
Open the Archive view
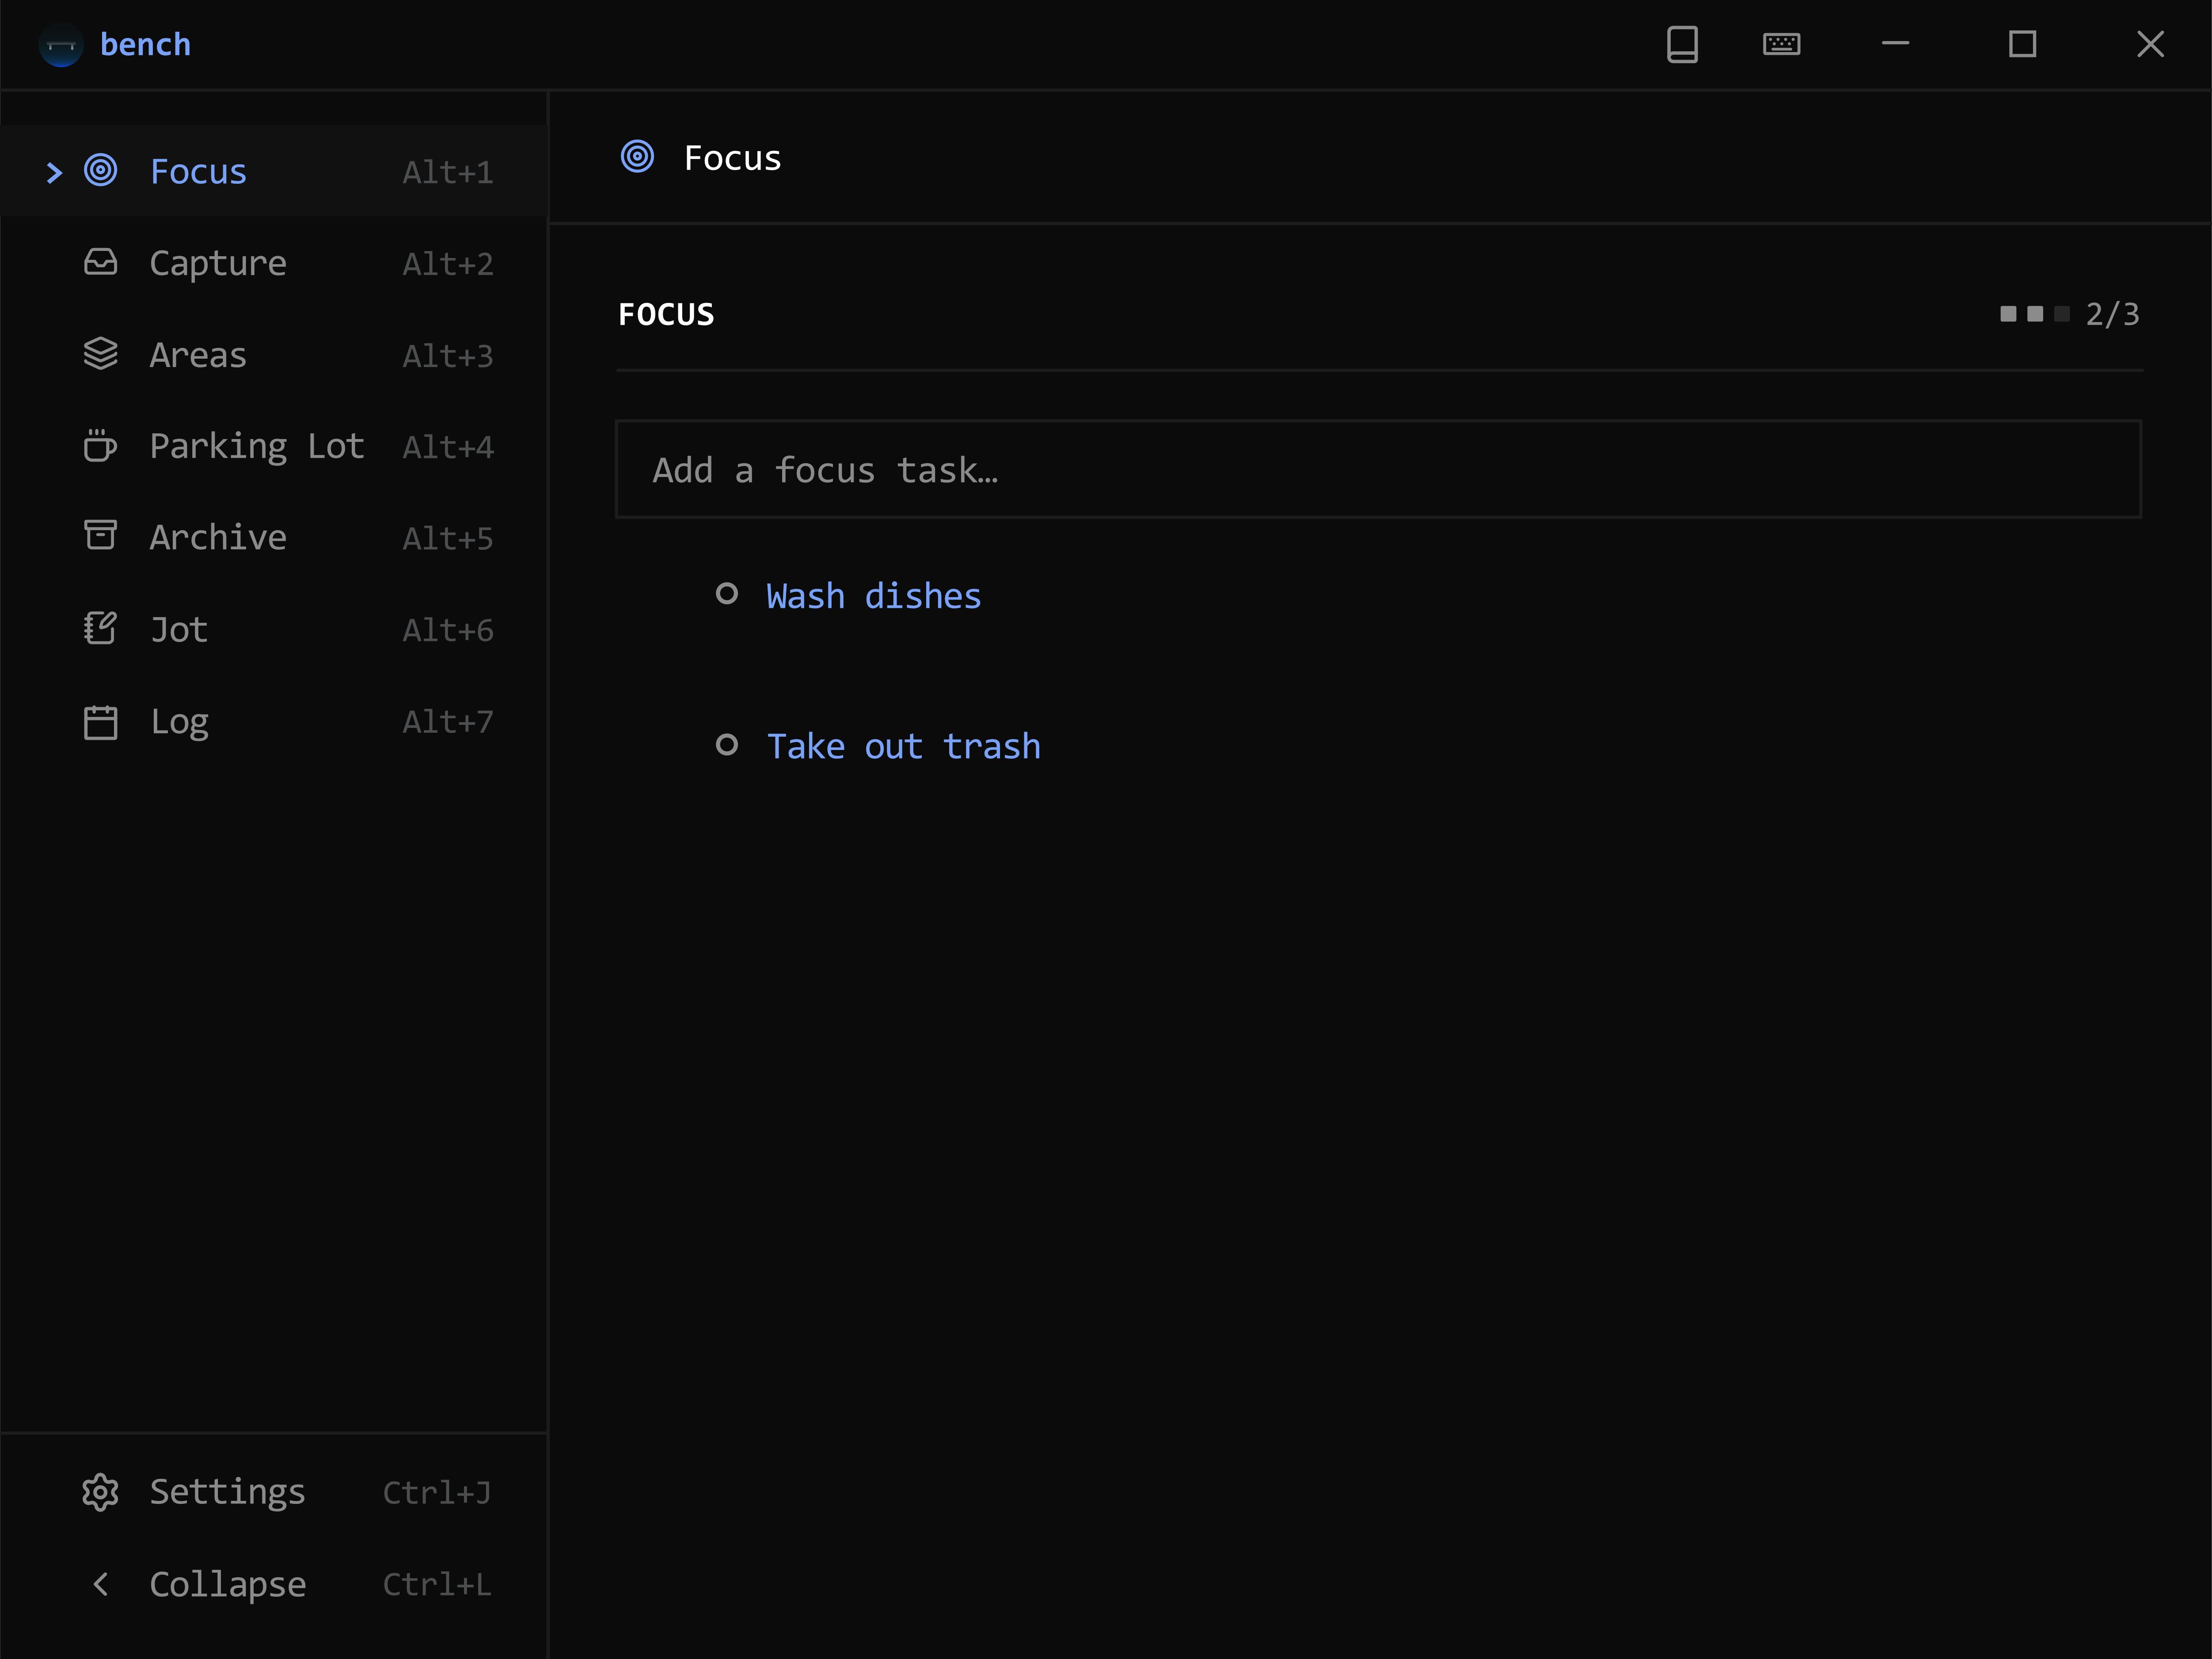218,538
